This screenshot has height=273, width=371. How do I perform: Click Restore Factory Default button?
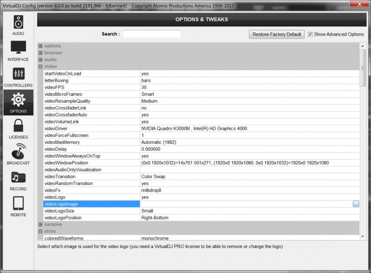pyautogui.click(x=277, y=34)
